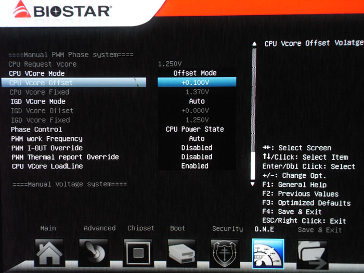
Task: Expand Phase Control CPU Power State options
Action: [195, 129]
